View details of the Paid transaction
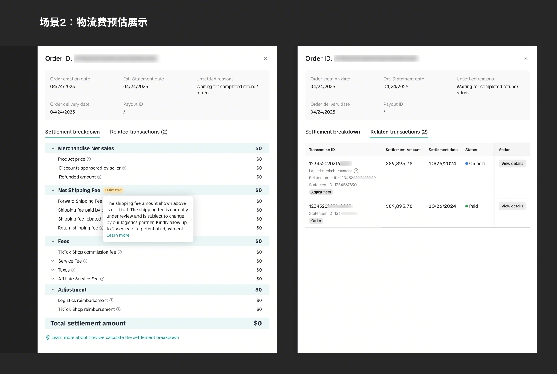Image resolution: width=557 pixels, height=374 pixels. point(512,206)
